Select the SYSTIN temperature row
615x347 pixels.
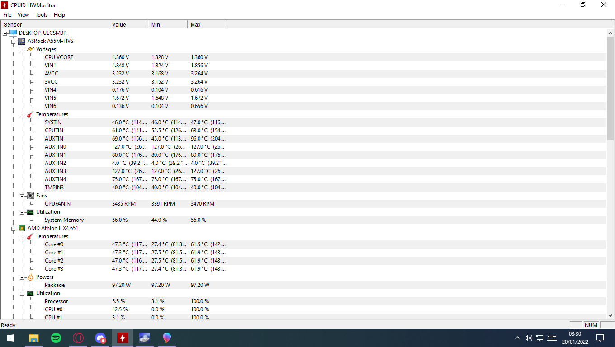(x=303, y=122)
